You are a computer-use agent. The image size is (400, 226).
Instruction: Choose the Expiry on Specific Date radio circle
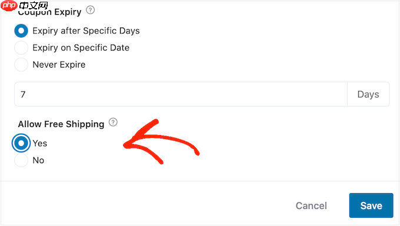tap(21, 48)
